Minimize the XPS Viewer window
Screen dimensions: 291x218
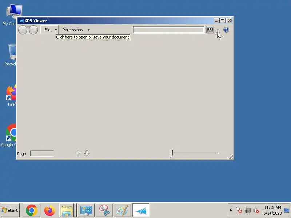coord(216,21)
